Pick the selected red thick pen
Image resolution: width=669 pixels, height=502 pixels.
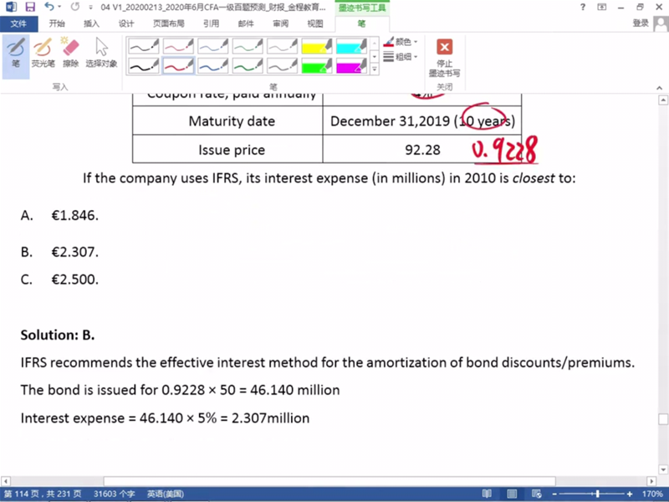coord(178,66)
